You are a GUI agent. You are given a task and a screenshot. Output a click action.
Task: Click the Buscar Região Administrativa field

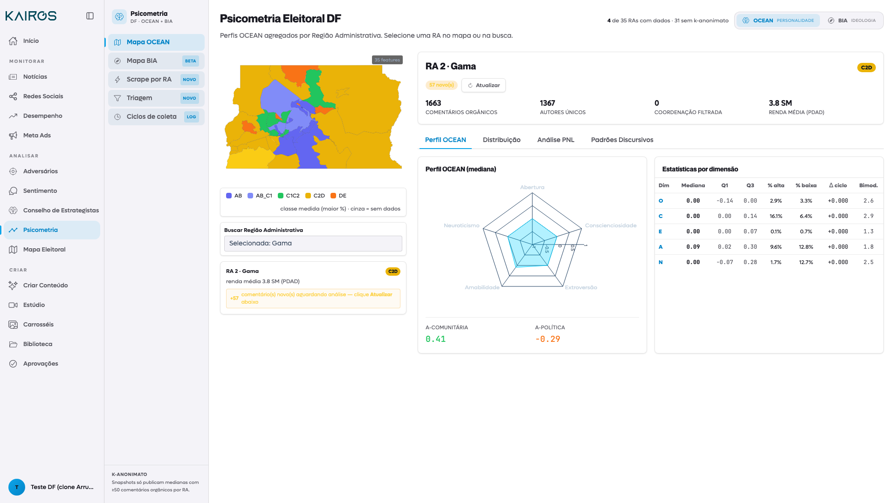313,243
